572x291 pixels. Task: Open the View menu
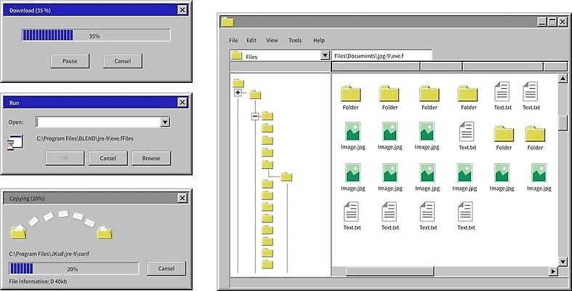tap(272, 40)
